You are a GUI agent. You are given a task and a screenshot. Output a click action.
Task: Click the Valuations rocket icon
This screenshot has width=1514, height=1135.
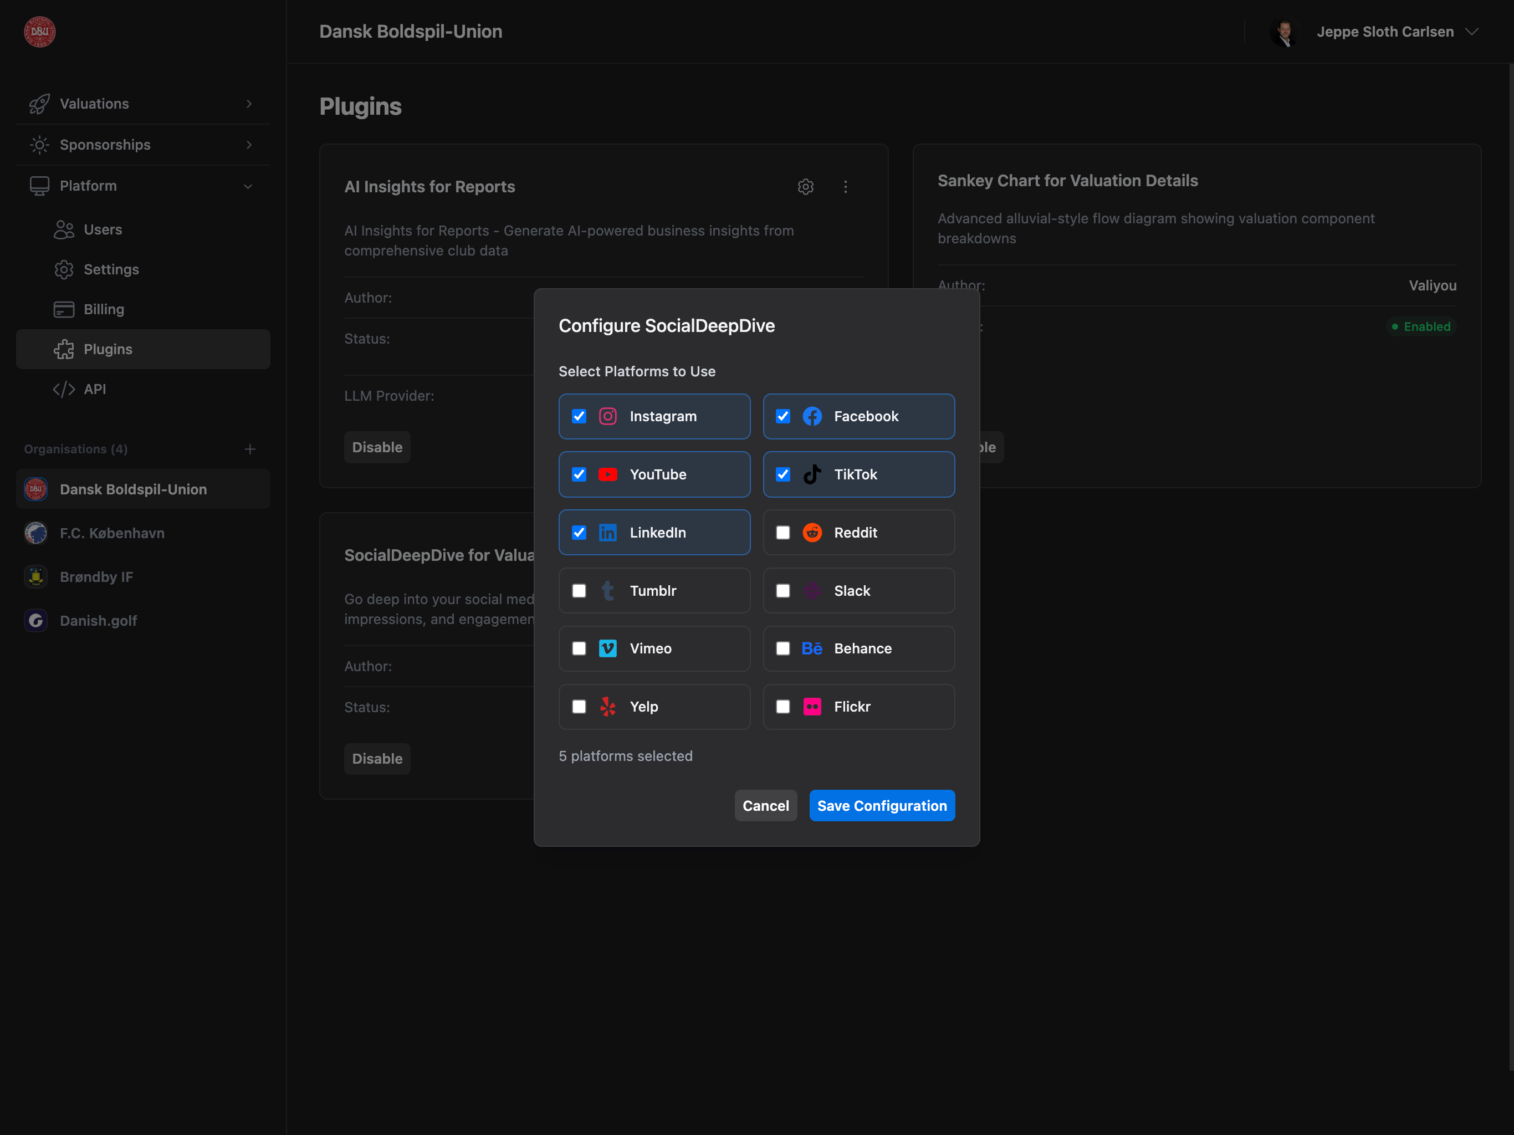click(39, 104)
